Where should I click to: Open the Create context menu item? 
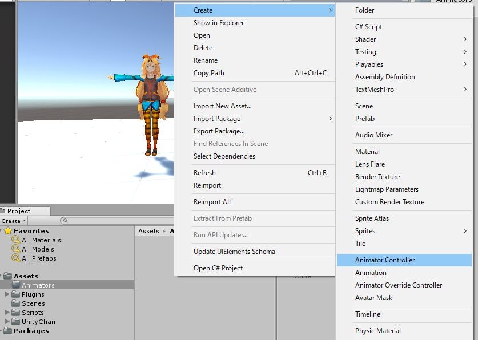point(255,10)
